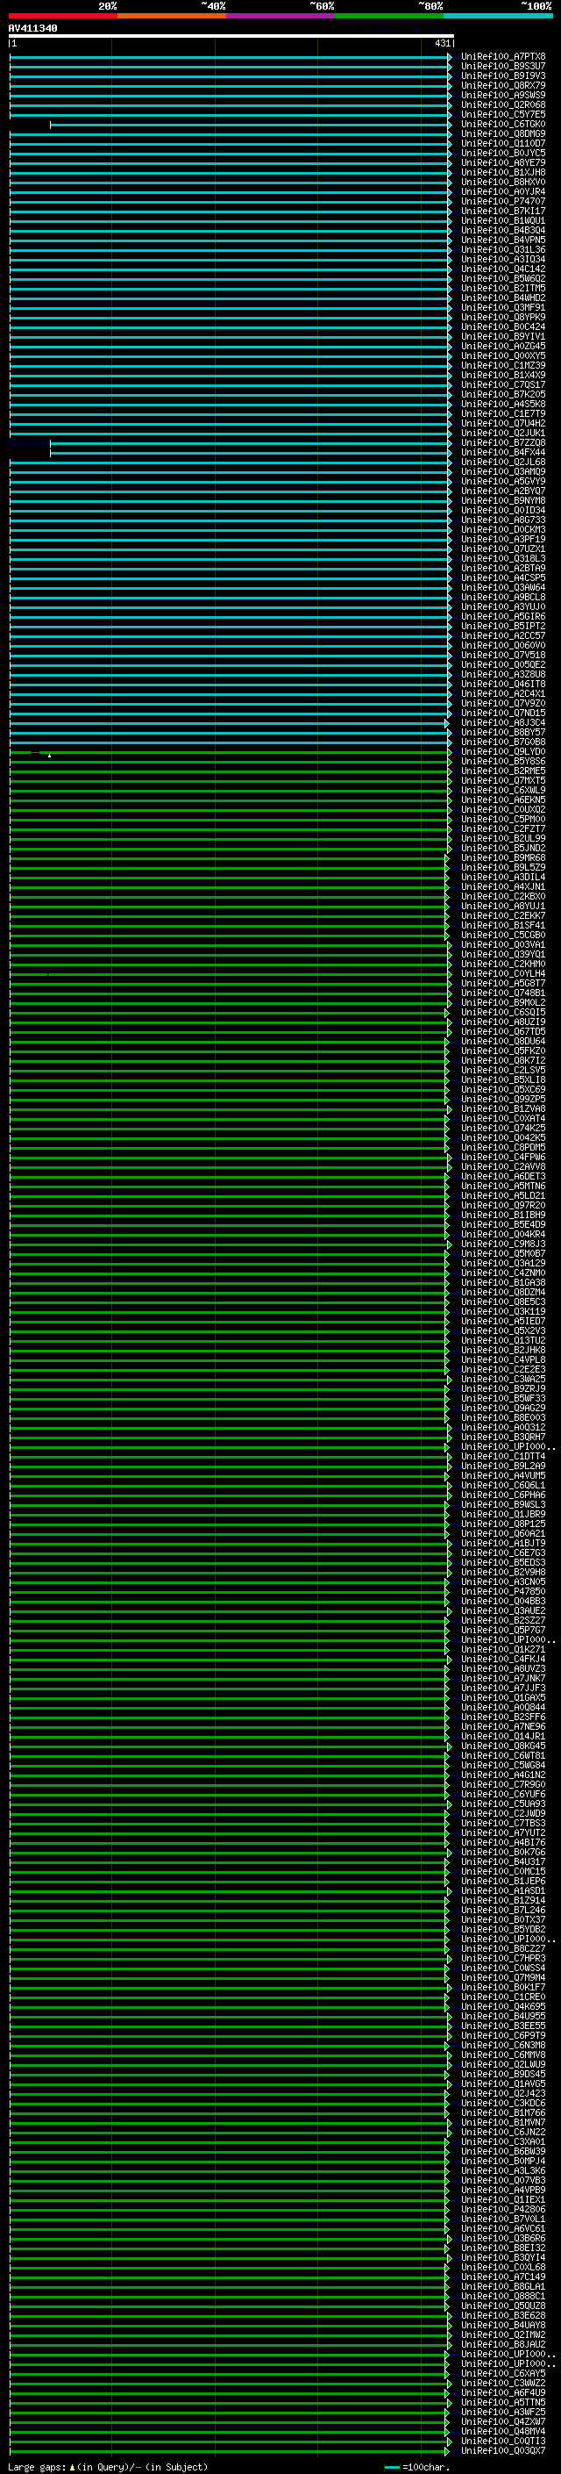Viewport: 561px width, 2474px height.
Task: Select hit label UniRef100_C6XWL9
Action: (502, 791)
